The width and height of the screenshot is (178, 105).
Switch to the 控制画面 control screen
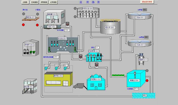click(34, 2)
